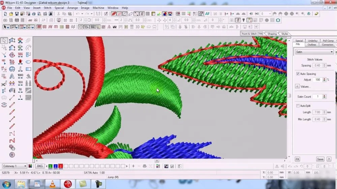The height and width of the screenshot is (189, 337).
Task: Click the zigzag stitch type icon
Action: (x=50, y=27)
